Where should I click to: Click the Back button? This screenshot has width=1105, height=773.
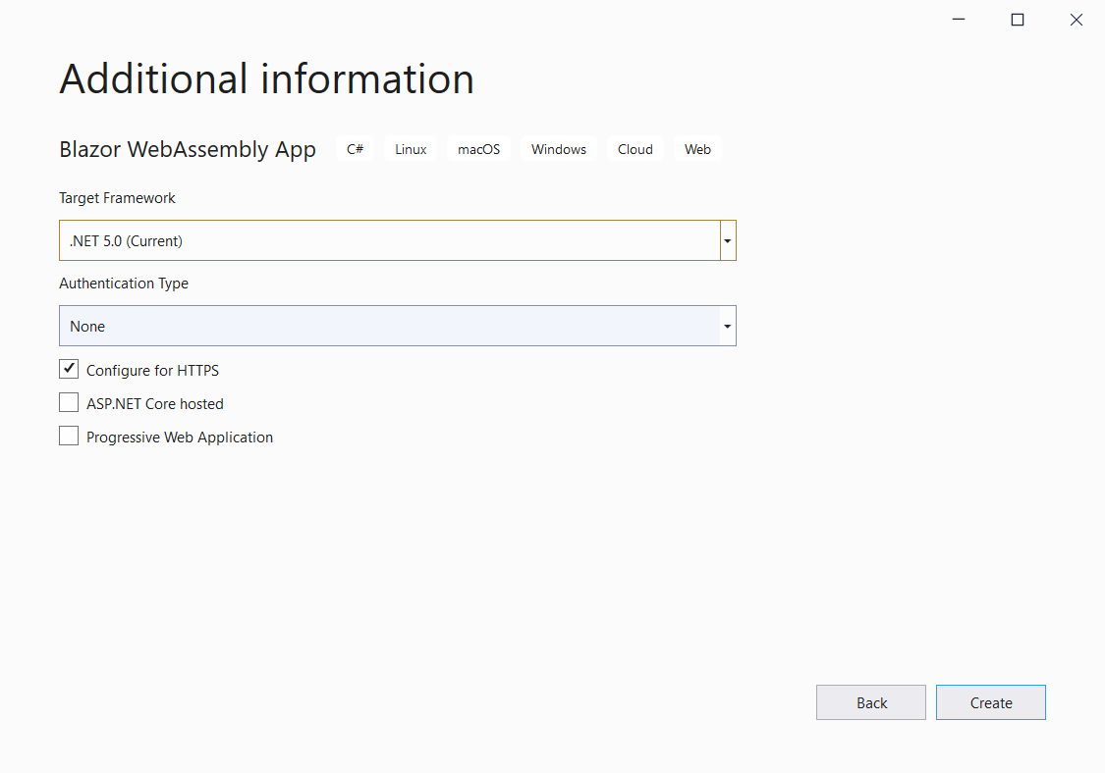870,702
